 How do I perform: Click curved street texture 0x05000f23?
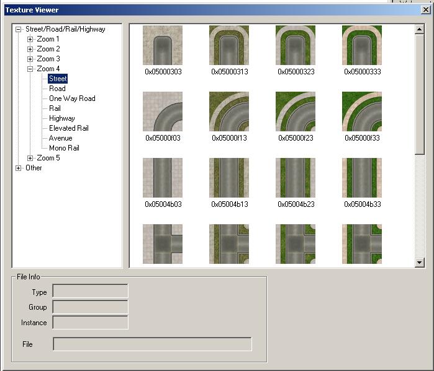296,111
